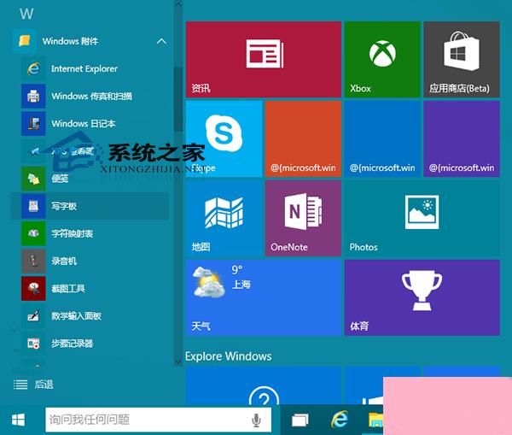Screen dimensions: 512x435
Task: Launch 录音机 sound recorder icon
Action: [33, 261]
